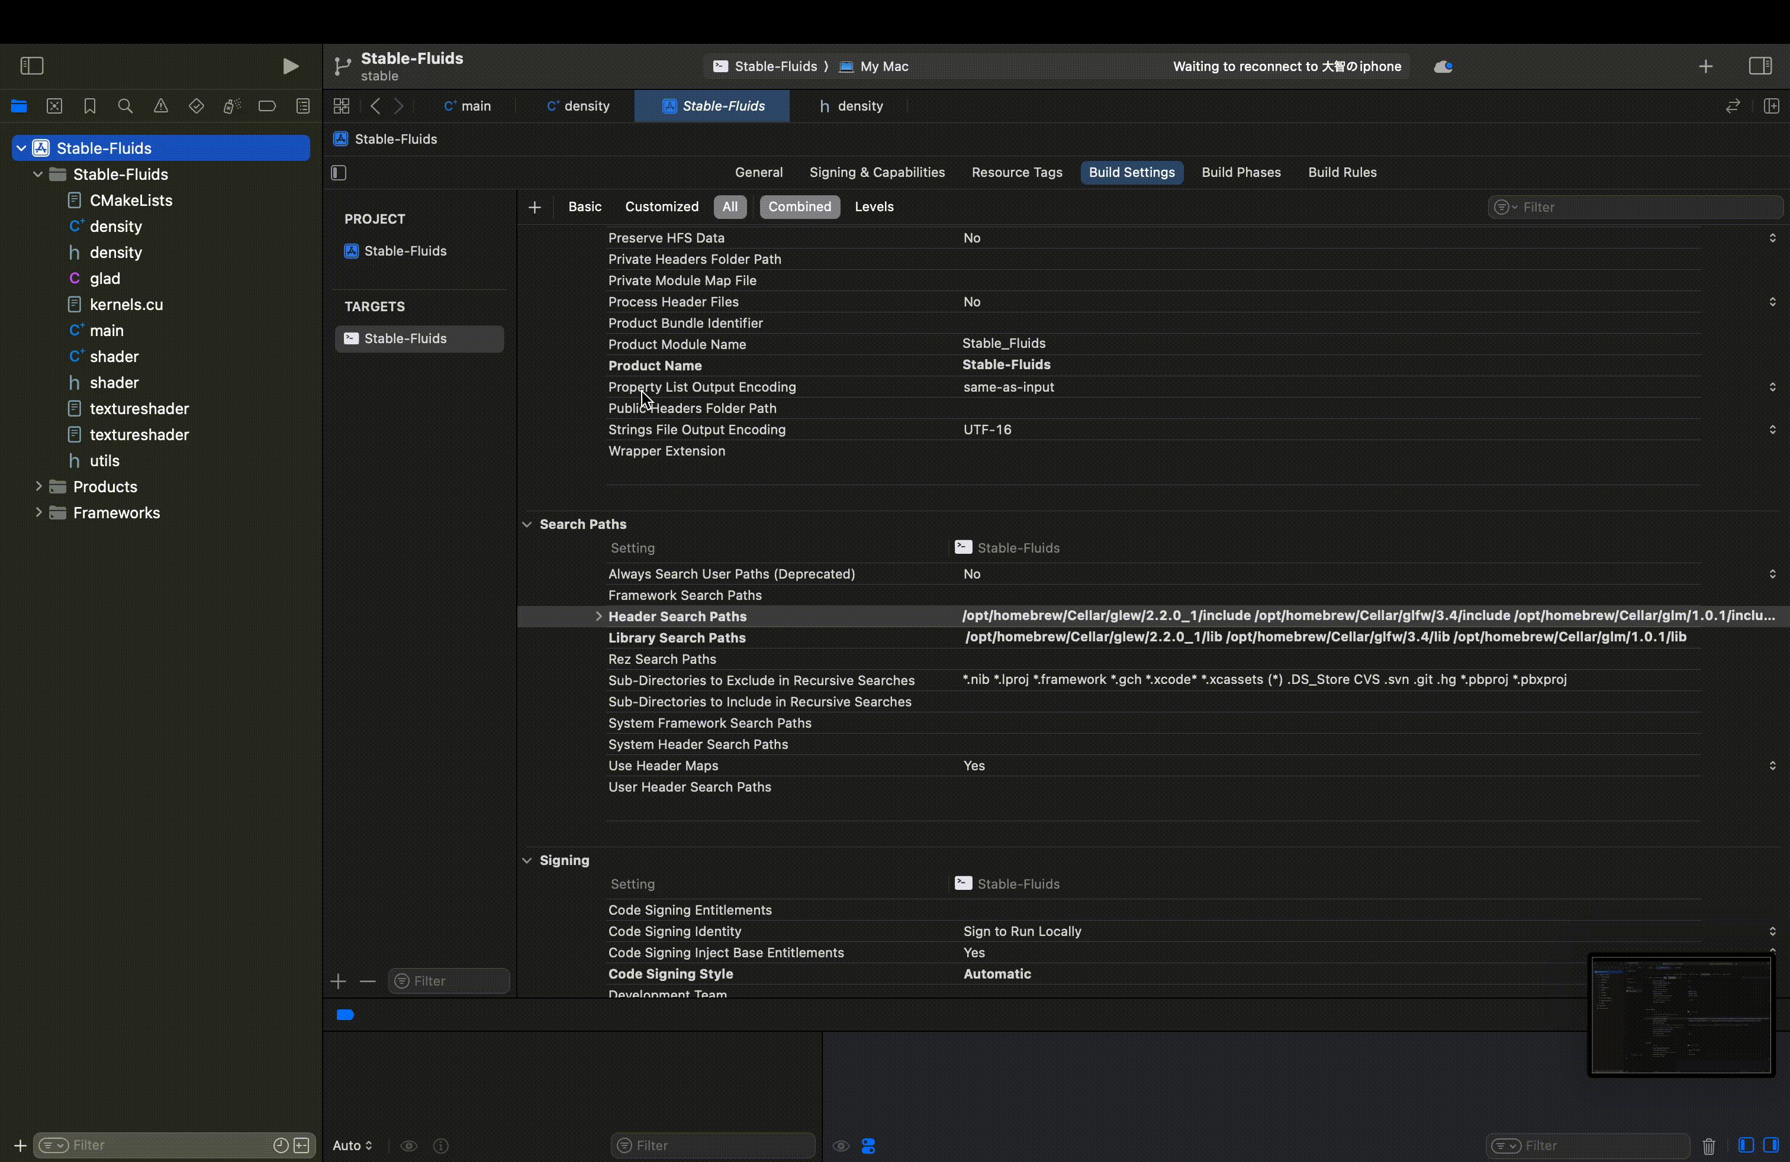Image resolution: width=1790 pixels, height=1162 pixels.
Task: Open the Auto variables scope dropdown
Action: 353,1145
